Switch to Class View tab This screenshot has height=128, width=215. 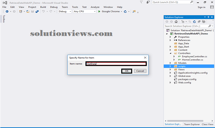(208, 124)
